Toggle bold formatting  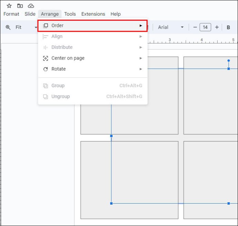point(228,28)
